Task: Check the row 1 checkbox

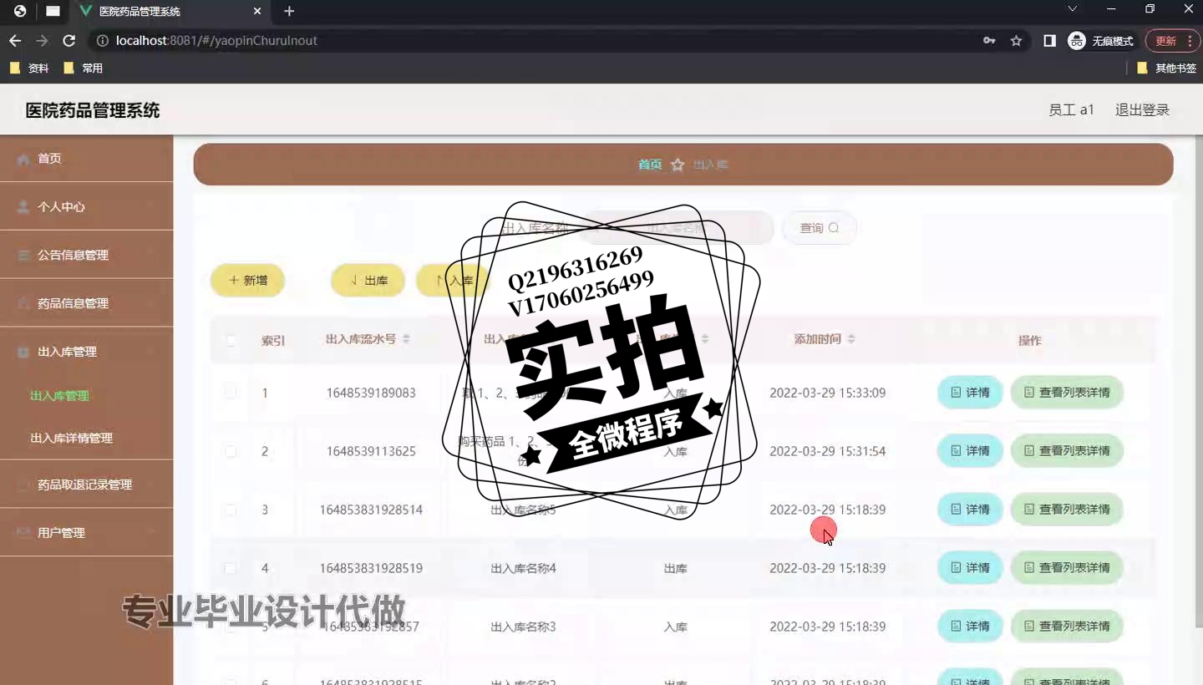Action: [x=231, y=393]
